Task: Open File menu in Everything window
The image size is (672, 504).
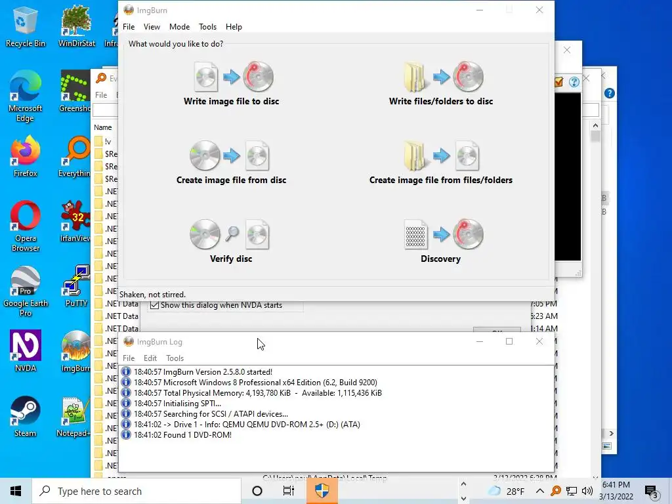Action: (101, 94)
